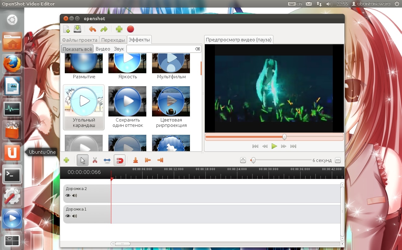402x250 pixels.
Task: Open Home Folder from the launcher
Action: click(12, 42)
